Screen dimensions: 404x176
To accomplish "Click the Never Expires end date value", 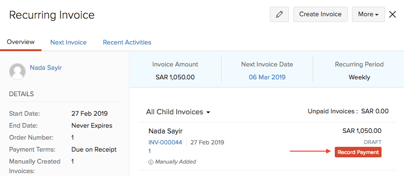I will click(92, 126).
